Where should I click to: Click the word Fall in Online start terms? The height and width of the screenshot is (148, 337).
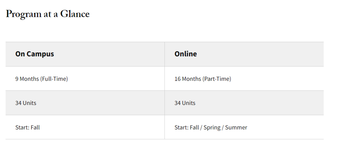pyautogui.click(x=194, y=127)
